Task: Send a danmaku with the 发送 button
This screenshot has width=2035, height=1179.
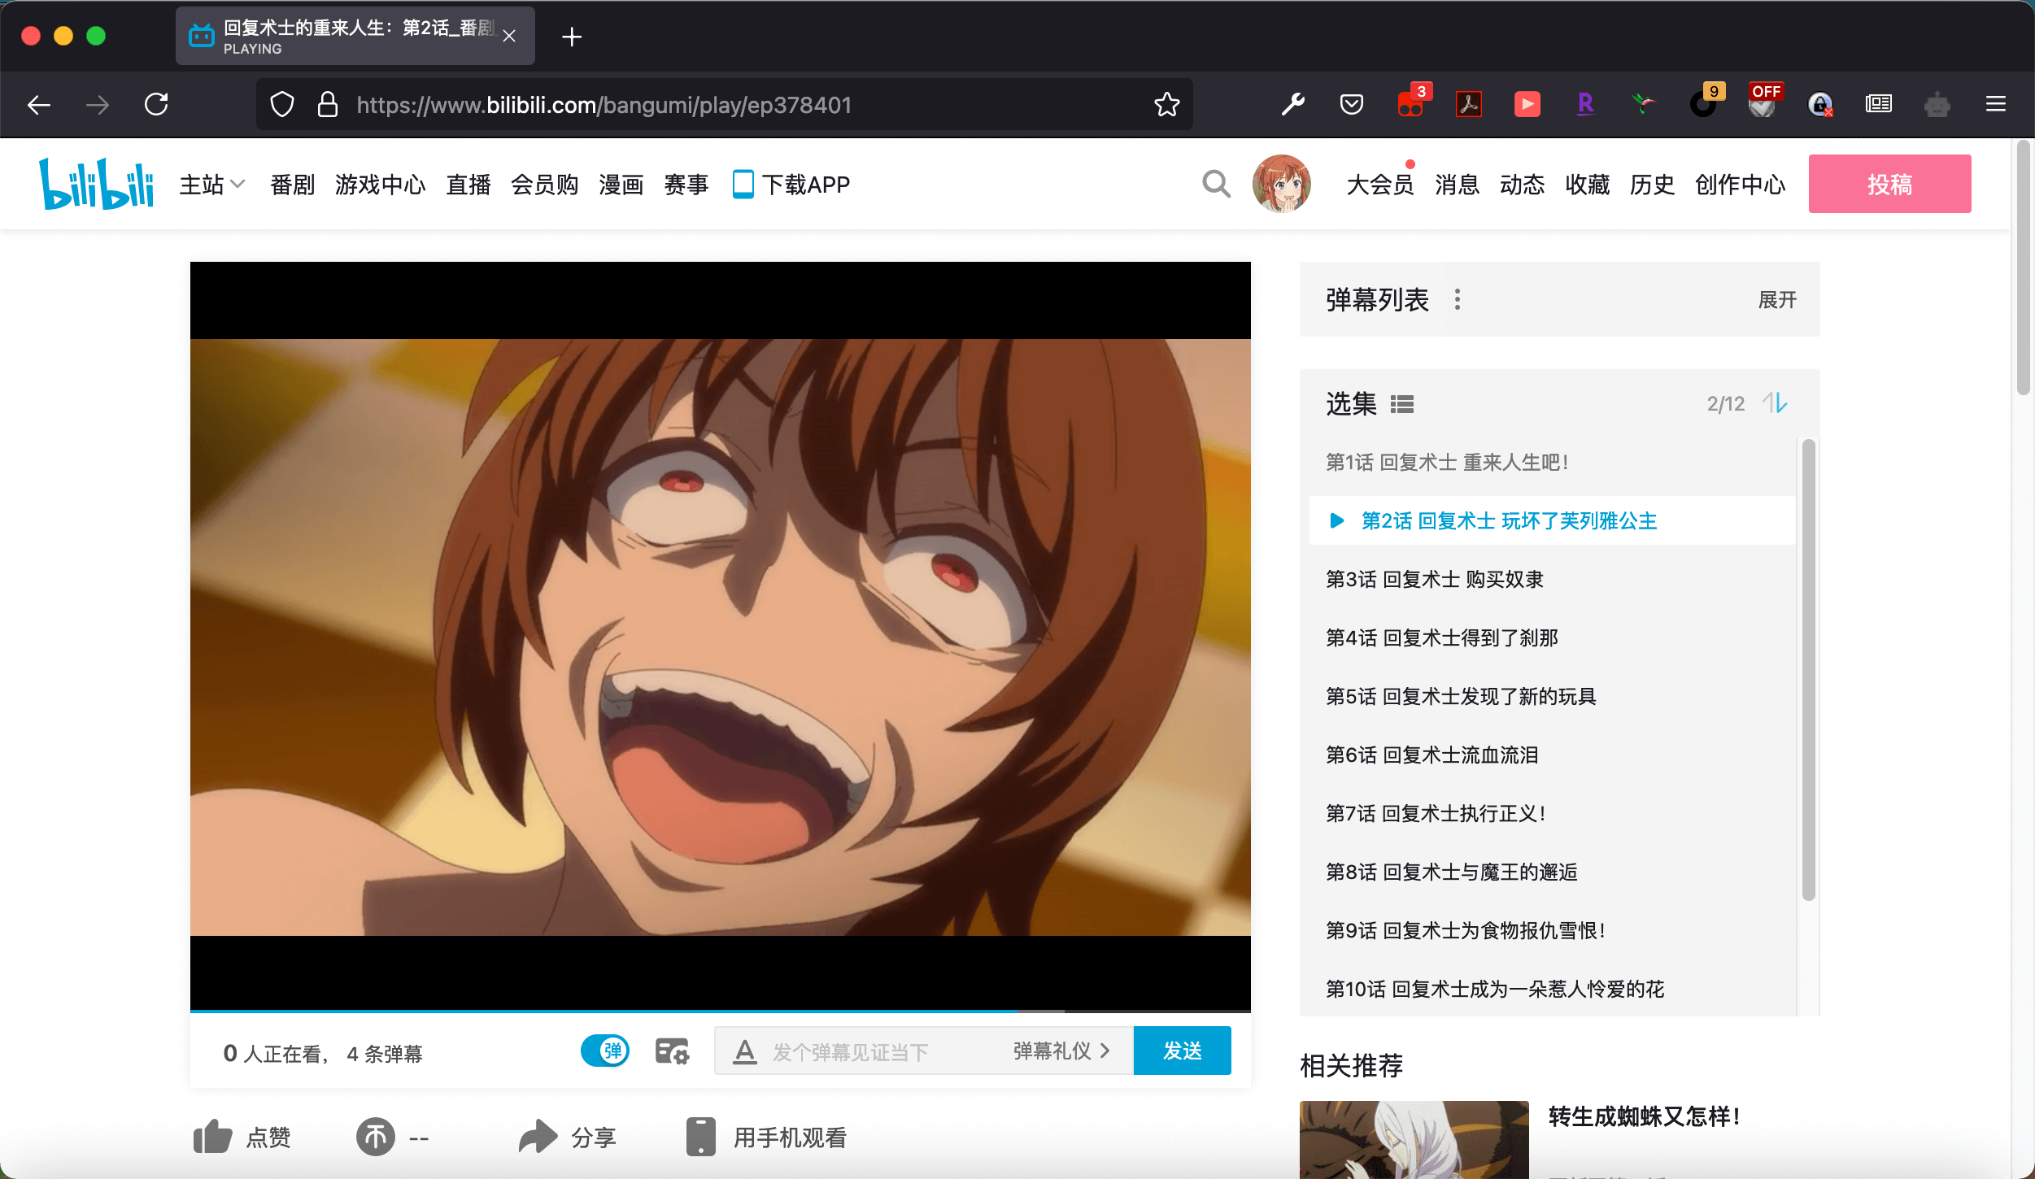Action: (x=1181, y=1050)
